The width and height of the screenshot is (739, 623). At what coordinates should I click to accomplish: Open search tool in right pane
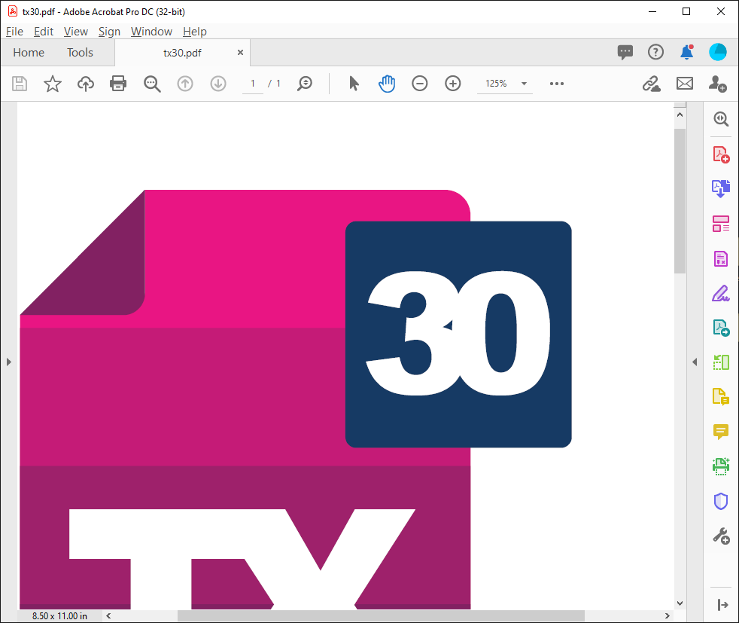[721, 119]
